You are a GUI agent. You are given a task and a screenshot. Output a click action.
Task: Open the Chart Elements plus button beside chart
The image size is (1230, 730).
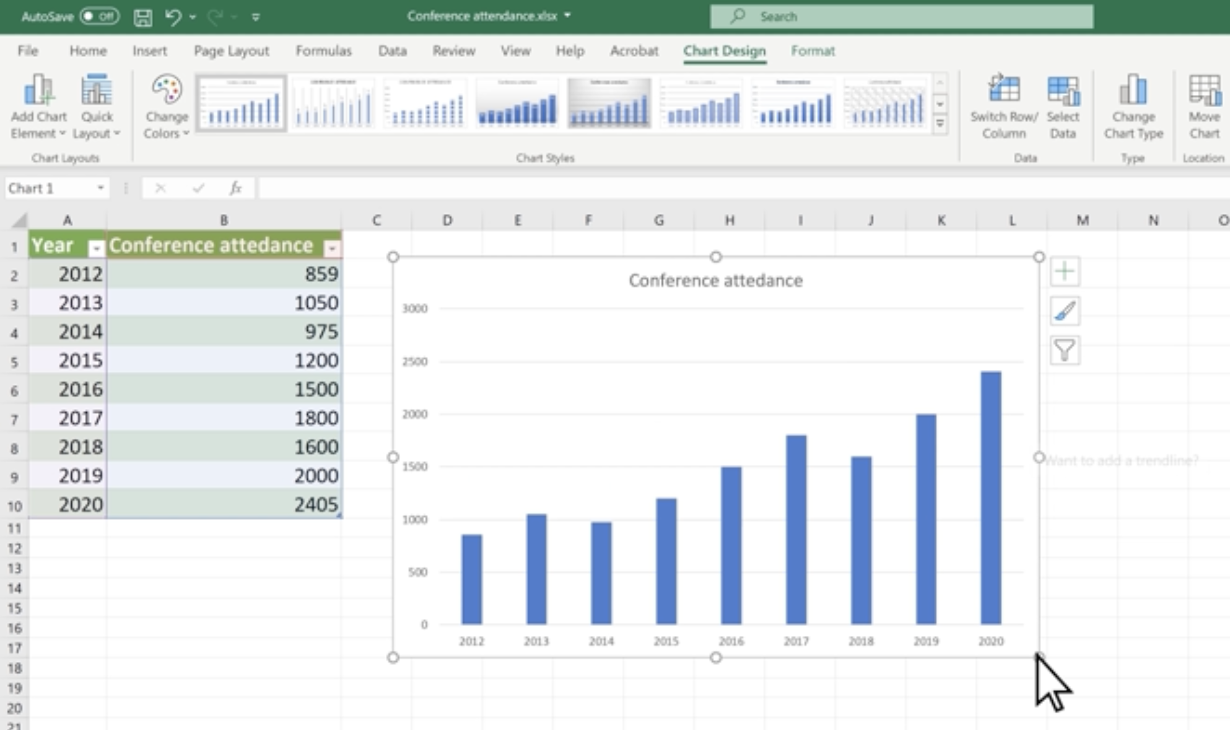pyautogui.click(x=1065, y=271)
